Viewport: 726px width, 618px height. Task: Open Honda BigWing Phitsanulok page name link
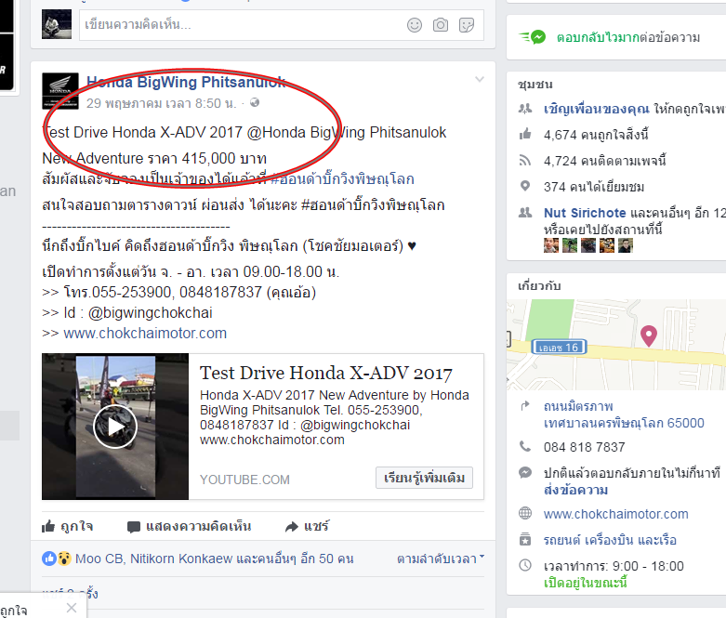pos(186,82)
